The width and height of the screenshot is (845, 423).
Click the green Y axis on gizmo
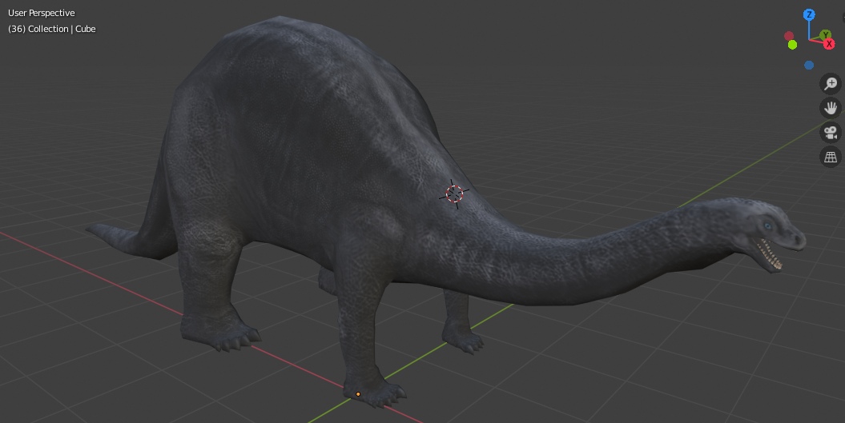coord(825,35)
